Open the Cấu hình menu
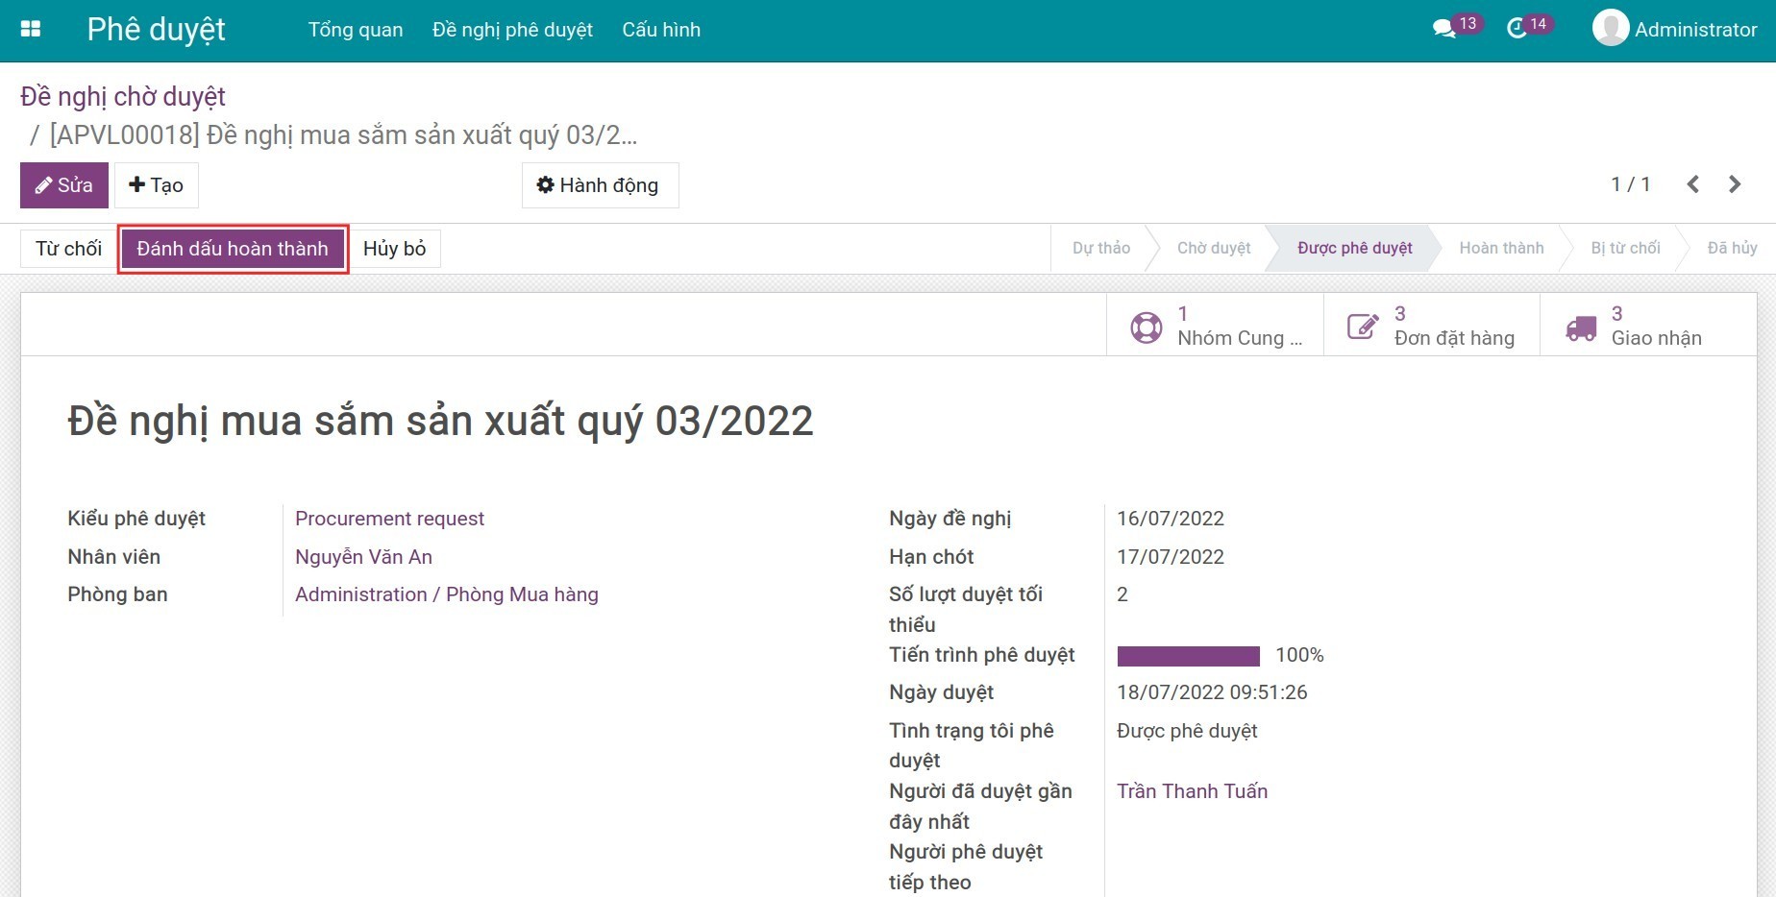This screenshot has height=897, width=1776. pos(661,30)
